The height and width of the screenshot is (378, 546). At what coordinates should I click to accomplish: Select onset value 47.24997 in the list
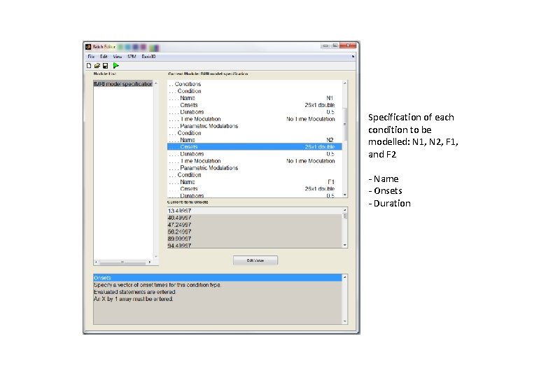coord(255,225)
